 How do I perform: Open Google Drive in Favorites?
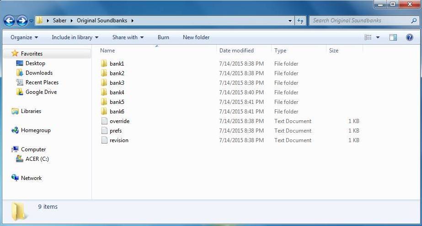click(41, 92)
